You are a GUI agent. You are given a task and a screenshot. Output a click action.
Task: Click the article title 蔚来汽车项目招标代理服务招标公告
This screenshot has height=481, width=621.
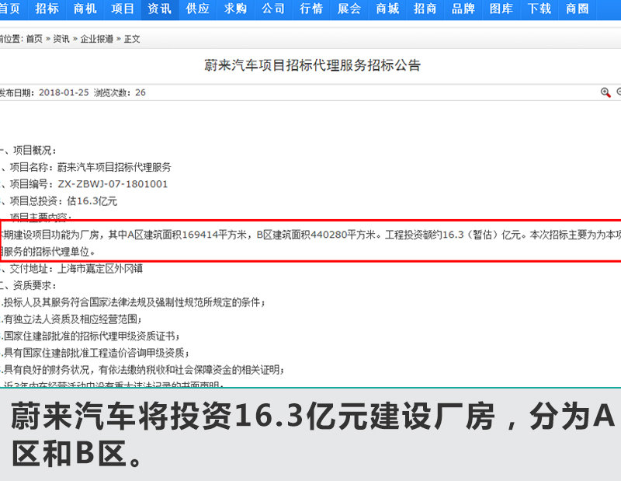(312, 65)
